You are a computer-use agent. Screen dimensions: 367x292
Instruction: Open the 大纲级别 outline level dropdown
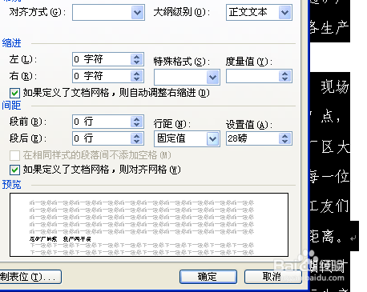[x=284, y=13]
